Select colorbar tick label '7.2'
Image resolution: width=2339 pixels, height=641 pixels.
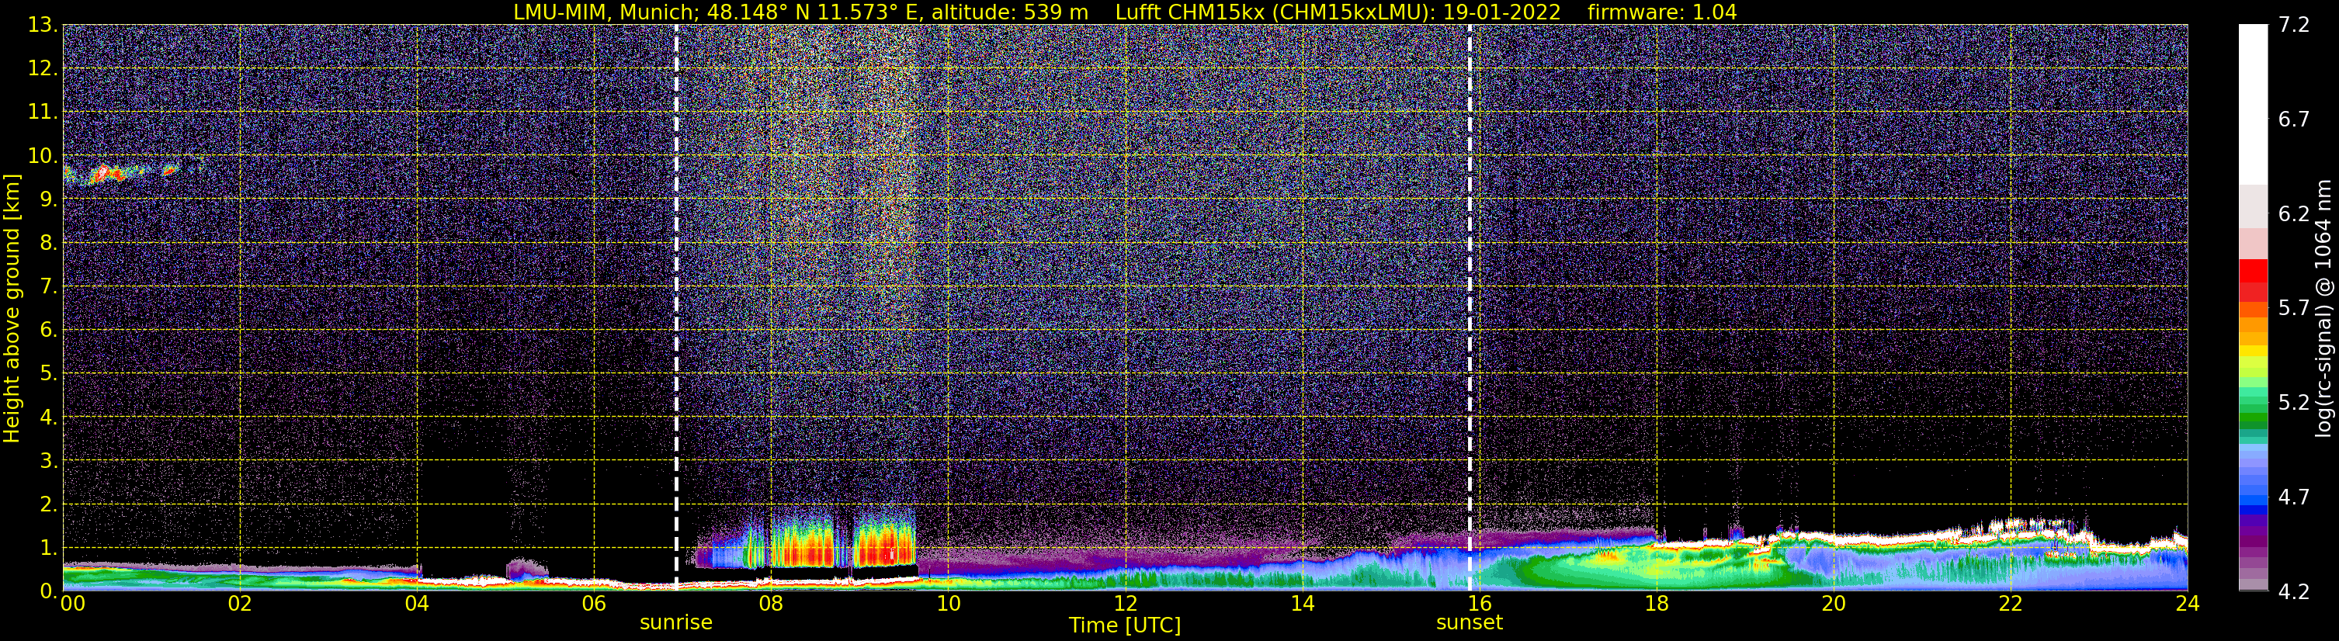point(2294,25)
